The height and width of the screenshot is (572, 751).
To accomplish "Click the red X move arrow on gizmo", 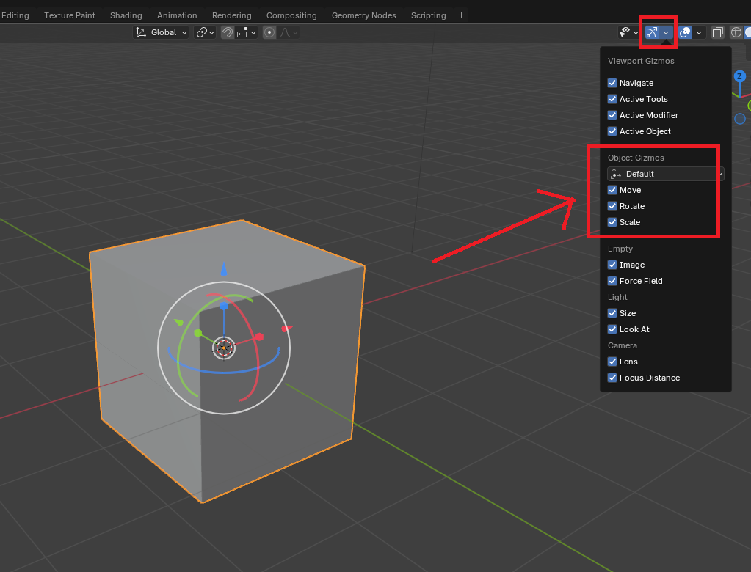I will (x=287, y=329).
